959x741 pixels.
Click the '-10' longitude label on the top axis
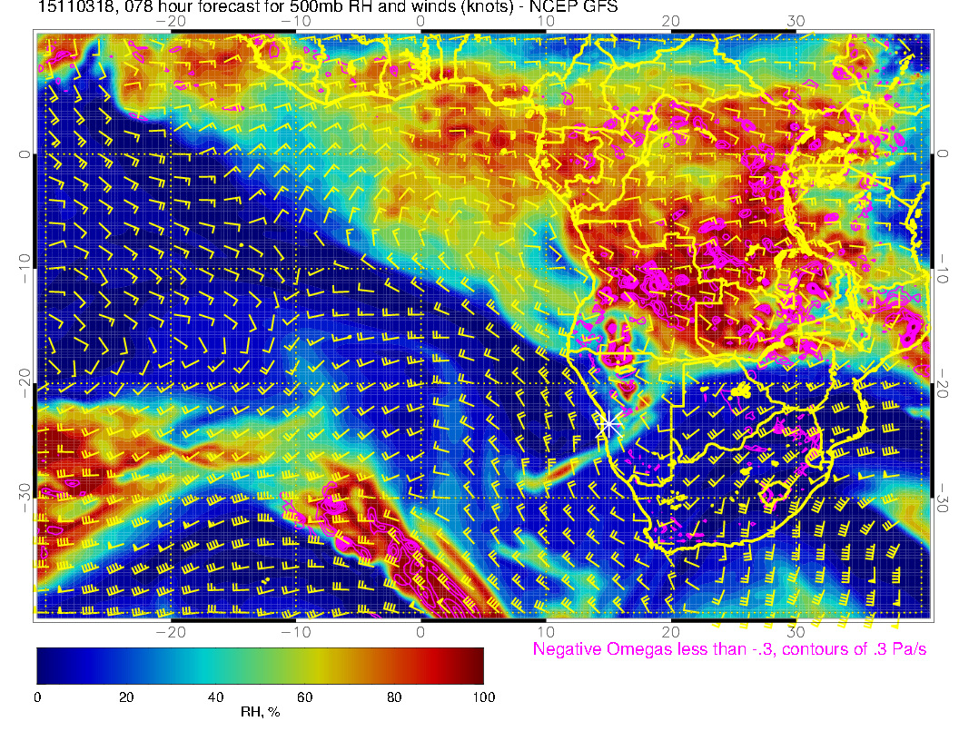[x=295, y=22]
